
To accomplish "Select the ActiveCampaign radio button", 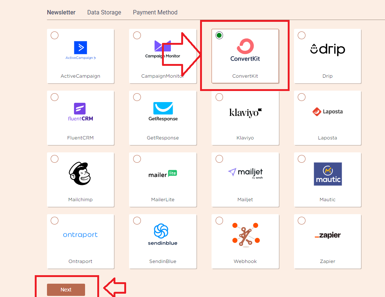I will click(x=54, y=36).
